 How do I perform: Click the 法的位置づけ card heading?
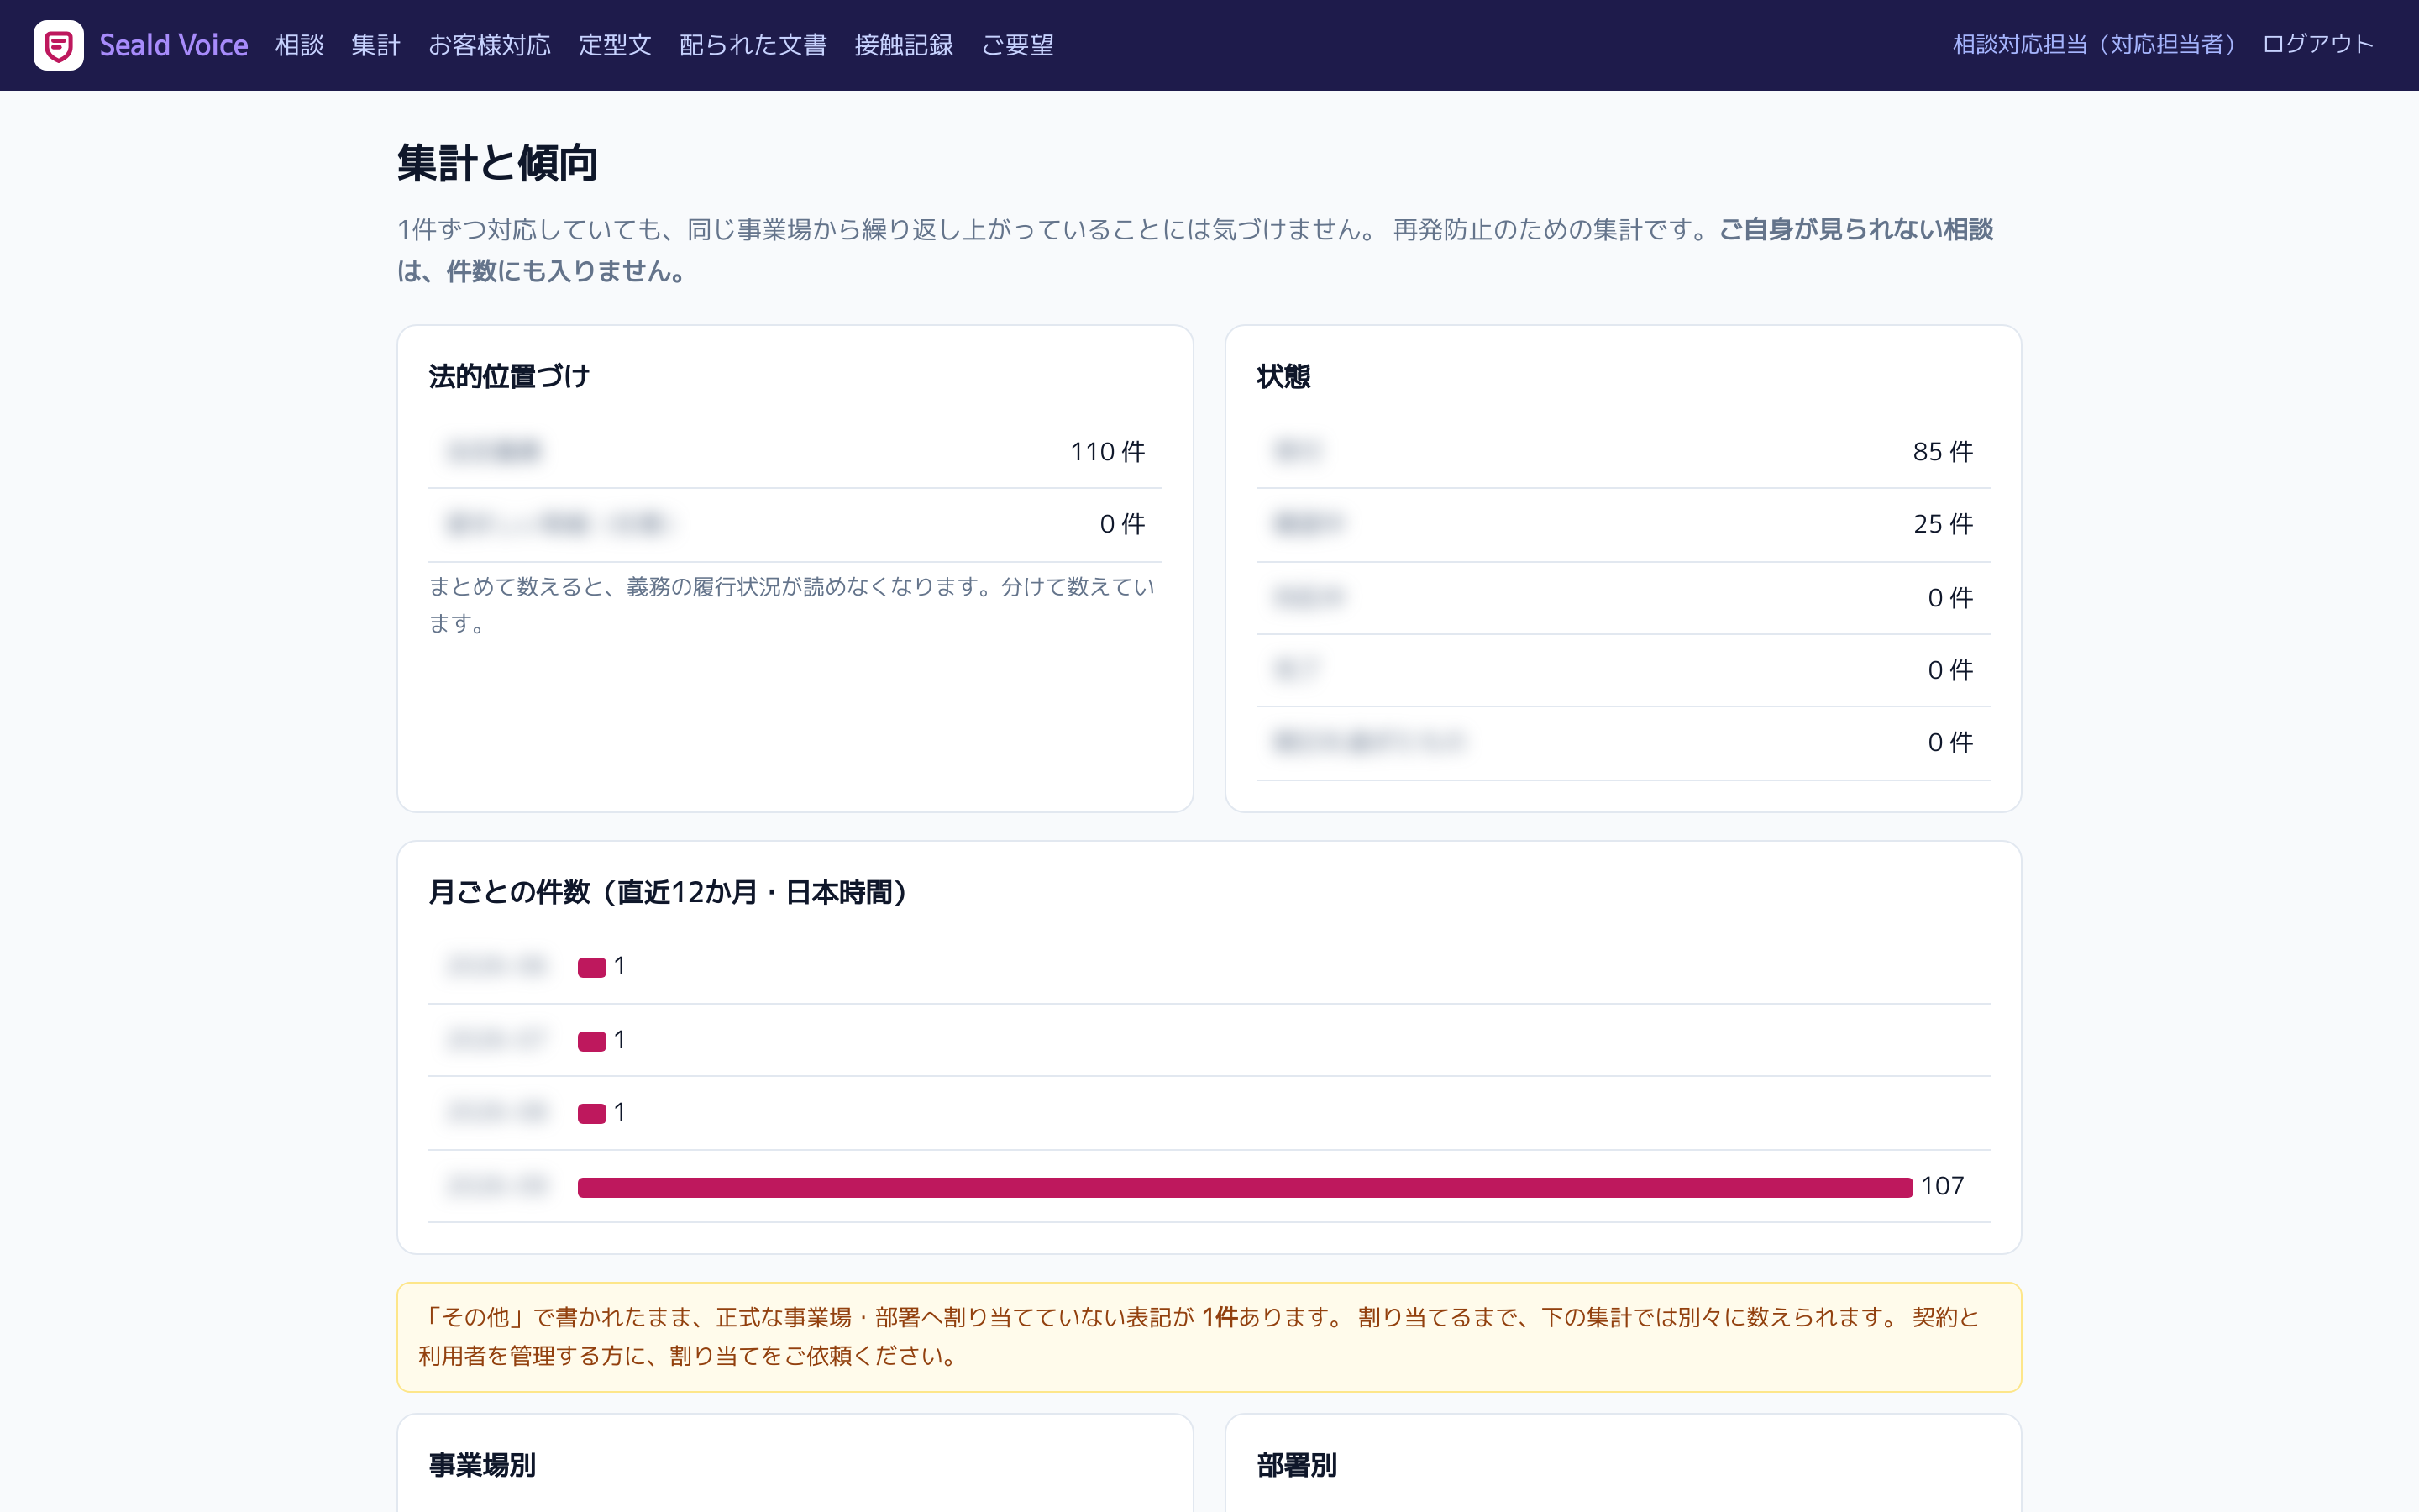510,377
